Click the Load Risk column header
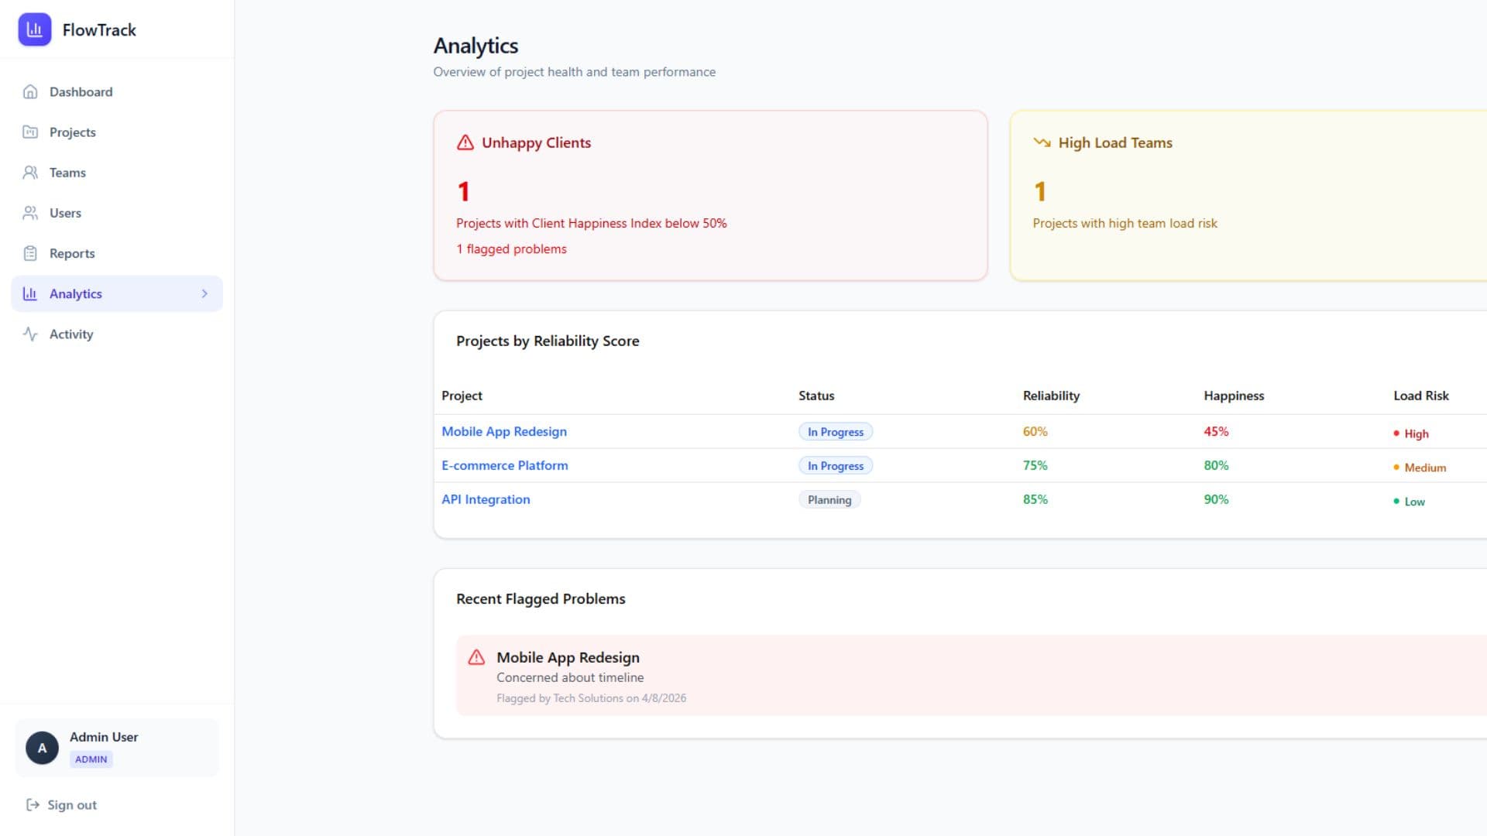This screenshot has width=1487, height=836. tap(1421, 396)
